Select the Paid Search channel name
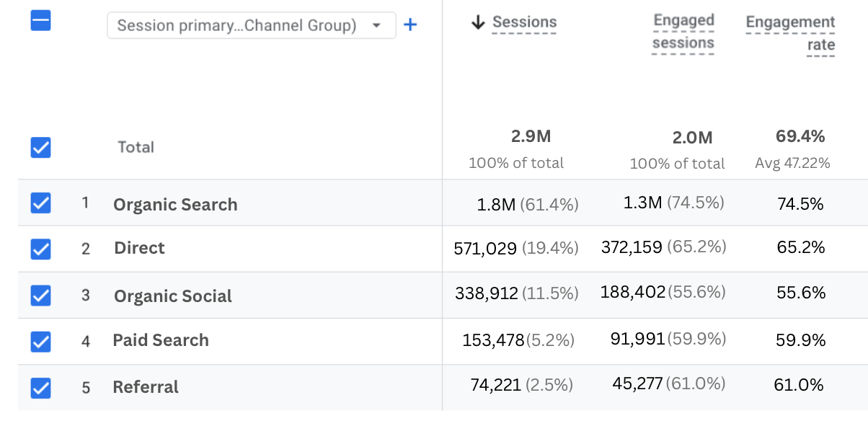Image resolution: width=868 pixels, height=426 pixels. 161,340
